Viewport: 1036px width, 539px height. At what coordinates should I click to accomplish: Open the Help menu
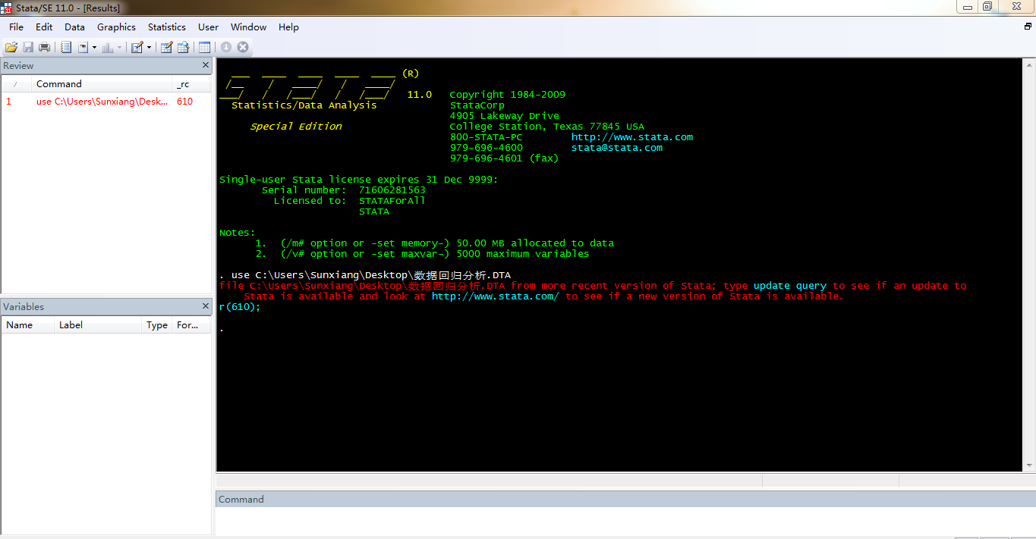(x=288, y=27)
